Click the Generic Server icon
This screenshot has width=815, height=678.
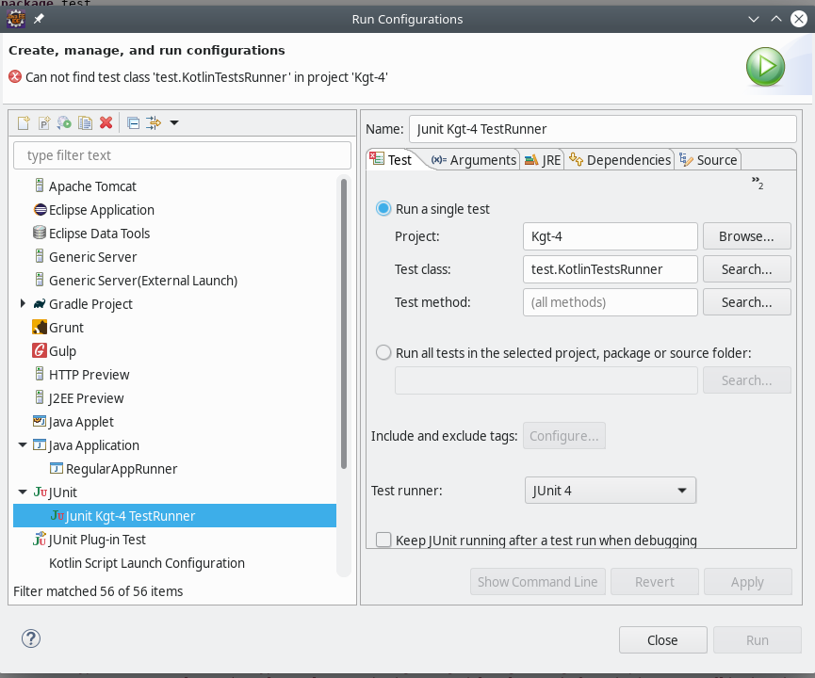pyautogui.click(x=40, y=256)
